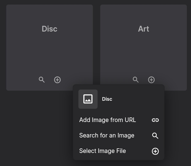Click the chain link icon beside URL option

tap(155, 120)
